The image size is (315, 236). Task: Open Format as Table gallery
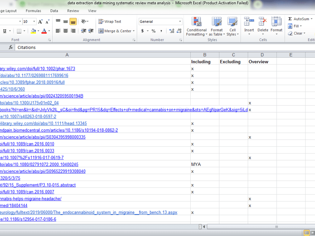pos(217,26)
